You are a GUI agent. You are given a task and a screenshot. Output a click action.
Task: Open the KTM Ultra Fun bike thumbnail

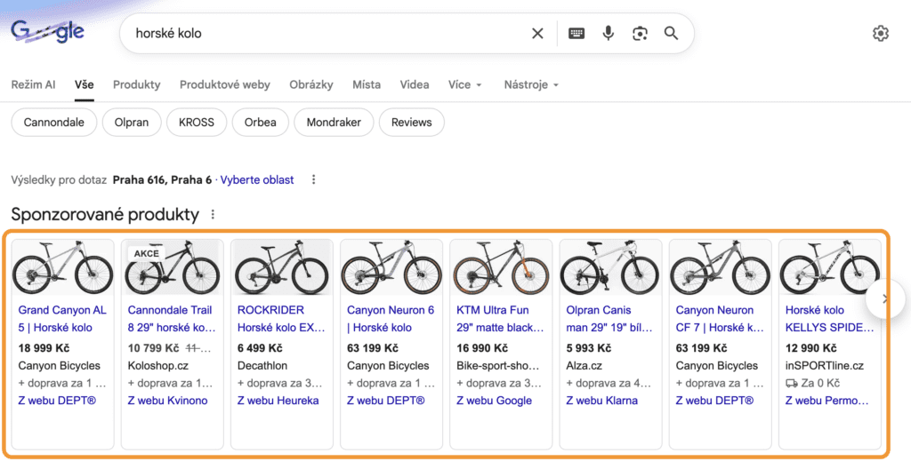[x=502, y=267]
